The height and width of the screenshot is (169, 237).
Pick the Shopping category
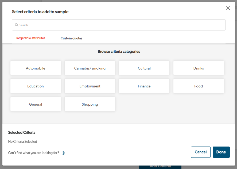(90, 104)
